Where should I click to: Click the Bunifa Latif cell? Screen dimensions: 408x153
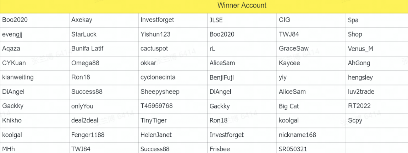point(104,49)
